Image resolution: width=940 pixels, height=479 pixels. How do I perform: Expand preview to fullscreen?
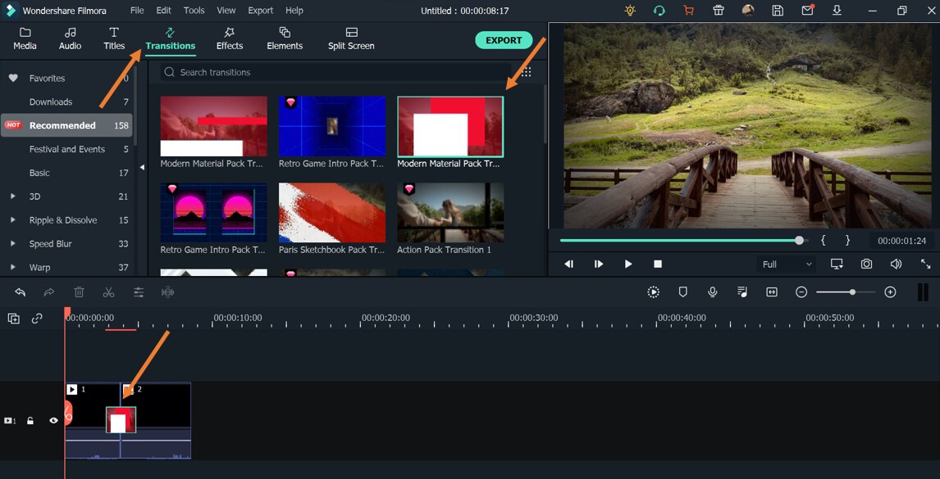click(x=925, y=264)
